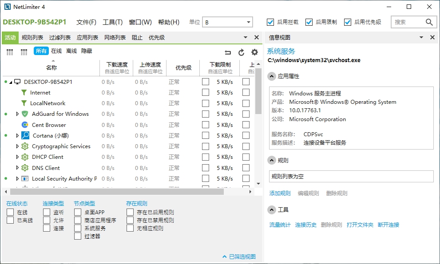Click the Cent Browser icon

(x=25, y=125)
